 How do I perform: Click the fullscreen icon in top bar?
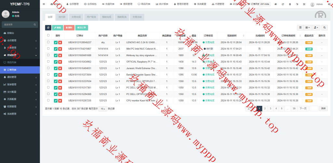point(304,4)
